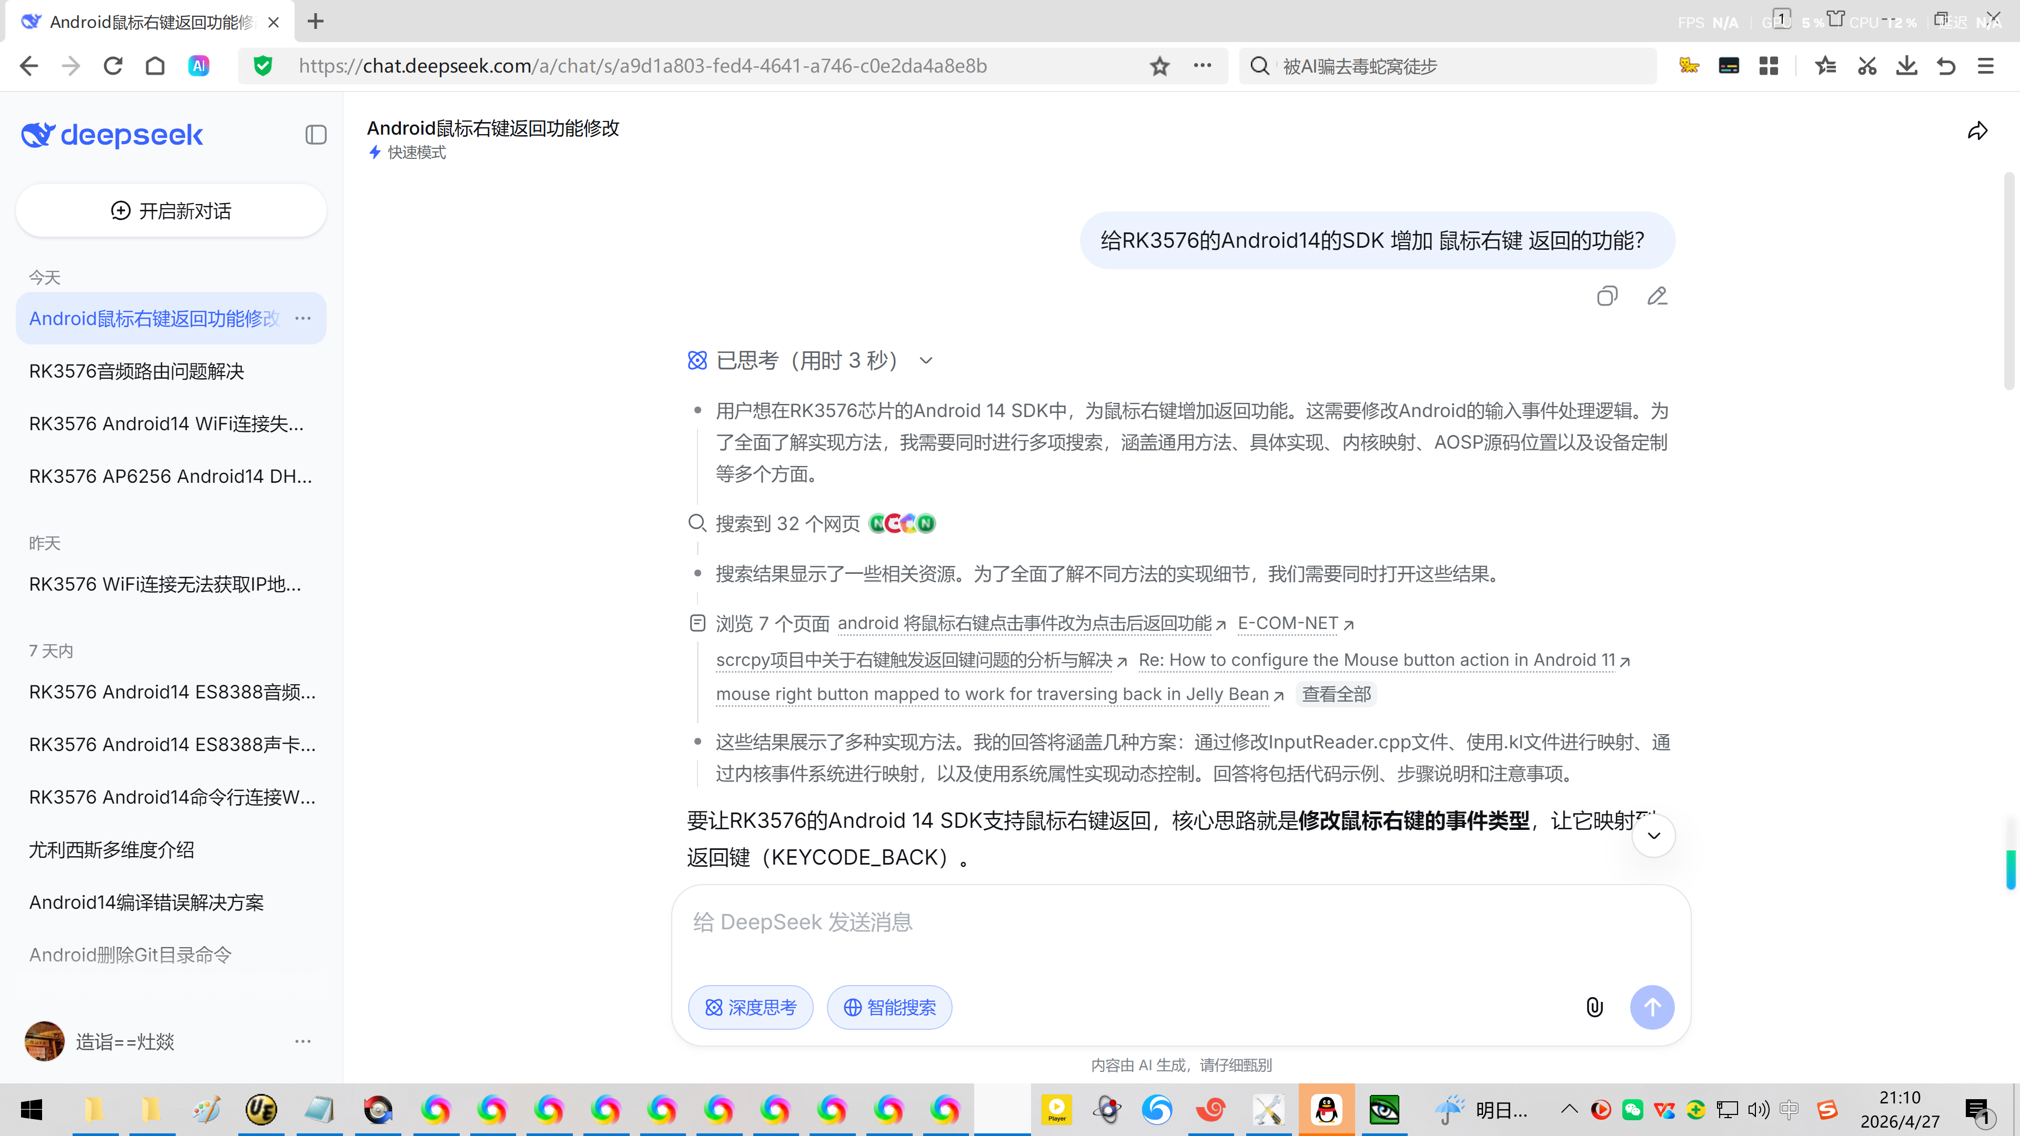This screenshot has width=2020, height=1136.
Task: Open RK3576音频路由问题解决 conversation
Action: pyautogui.click(x=136, y=371)
